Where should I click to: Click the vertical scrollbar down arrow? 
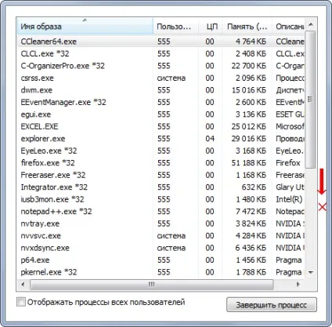(310, 272)
